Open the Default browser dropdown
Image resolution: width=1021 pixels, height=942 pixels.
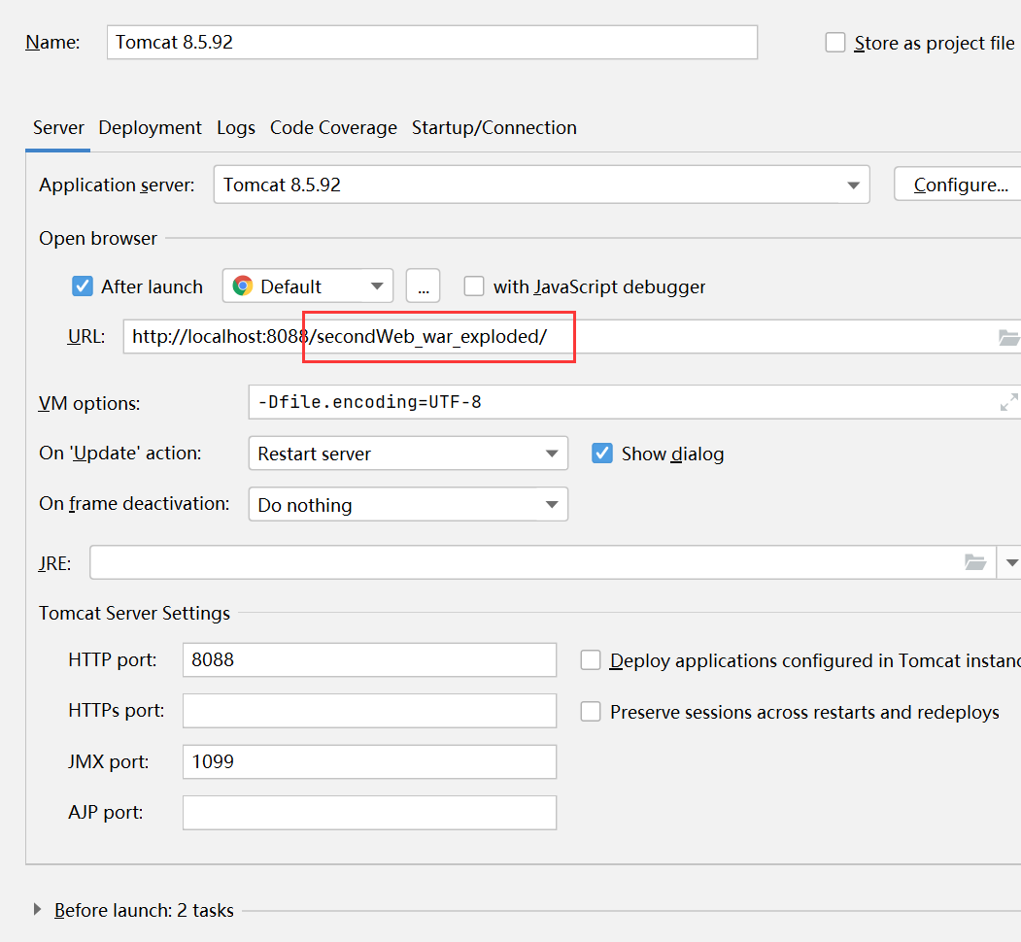307,286
